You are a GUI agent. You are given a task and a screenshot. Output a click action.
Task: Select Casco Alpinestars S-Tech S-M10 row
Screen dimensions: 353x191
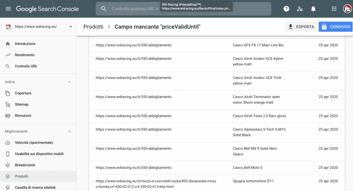click(x=217, y=132)
